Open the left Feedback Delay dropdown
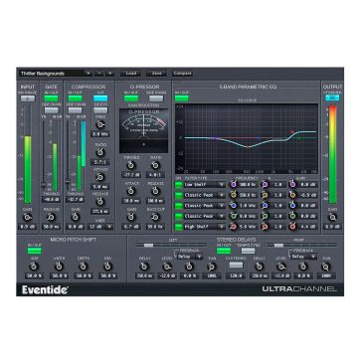 tap(190, 257)
